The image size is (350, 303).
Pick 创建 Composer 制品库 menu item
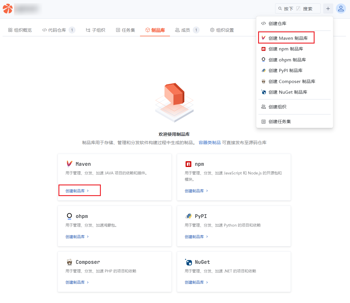295,81
